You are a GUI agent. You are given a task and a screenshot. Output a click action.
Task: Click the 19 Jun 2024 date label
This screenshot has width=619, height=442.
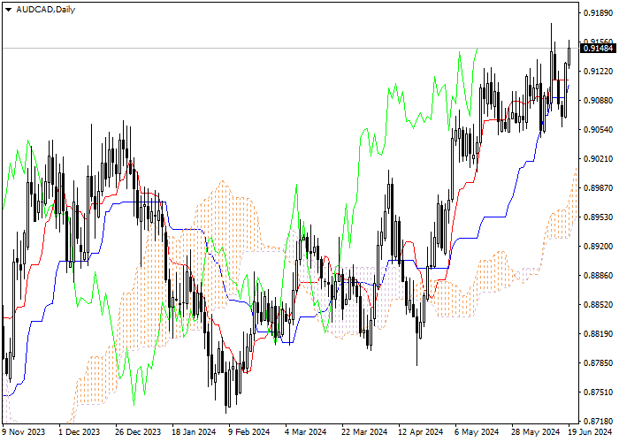pos(590,432)
